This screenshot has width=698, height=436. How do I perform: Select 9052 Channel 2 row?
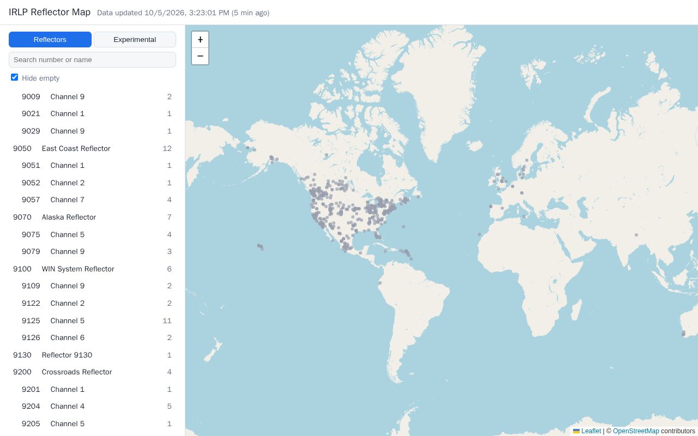92,183
